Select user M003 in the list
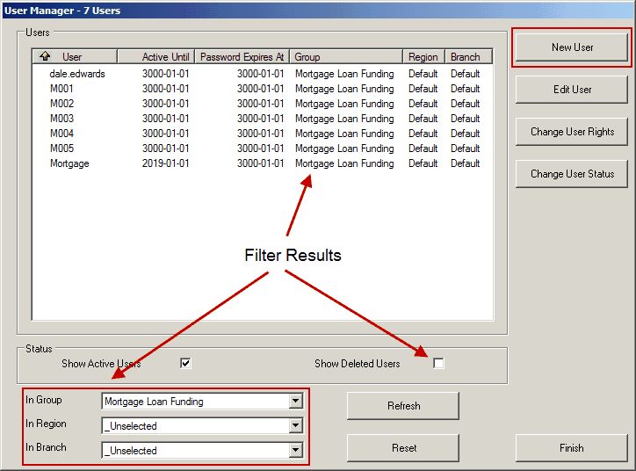This screenshot has width=636, height=471. (61, 119)
